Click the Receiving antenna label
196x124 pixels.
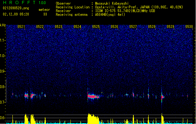(72, 15)
